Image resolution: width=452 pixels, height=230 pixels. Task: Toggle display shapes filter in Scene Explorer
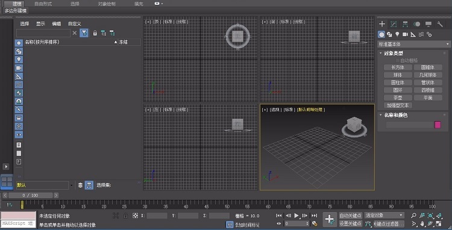(x=19, y=51)
